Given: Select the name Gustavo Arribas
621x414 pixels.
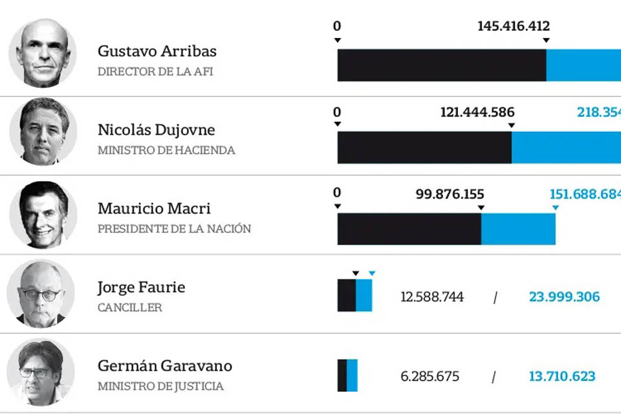Looking at the screenshot, I should (x=157, y=51).
